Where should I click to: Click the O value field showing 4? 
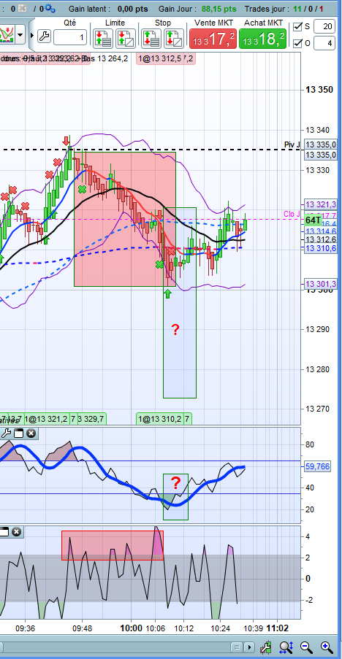(324, 43)
